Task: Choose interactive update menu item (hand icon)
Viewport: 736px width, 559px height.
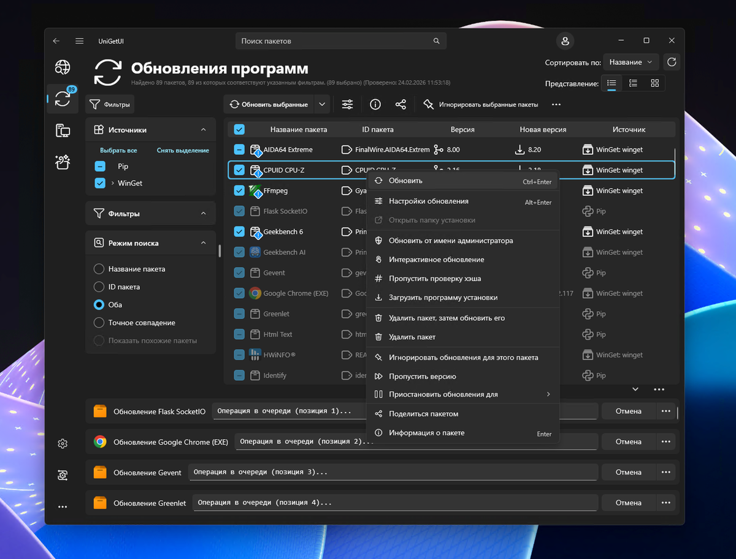Action: click(463, 260)
